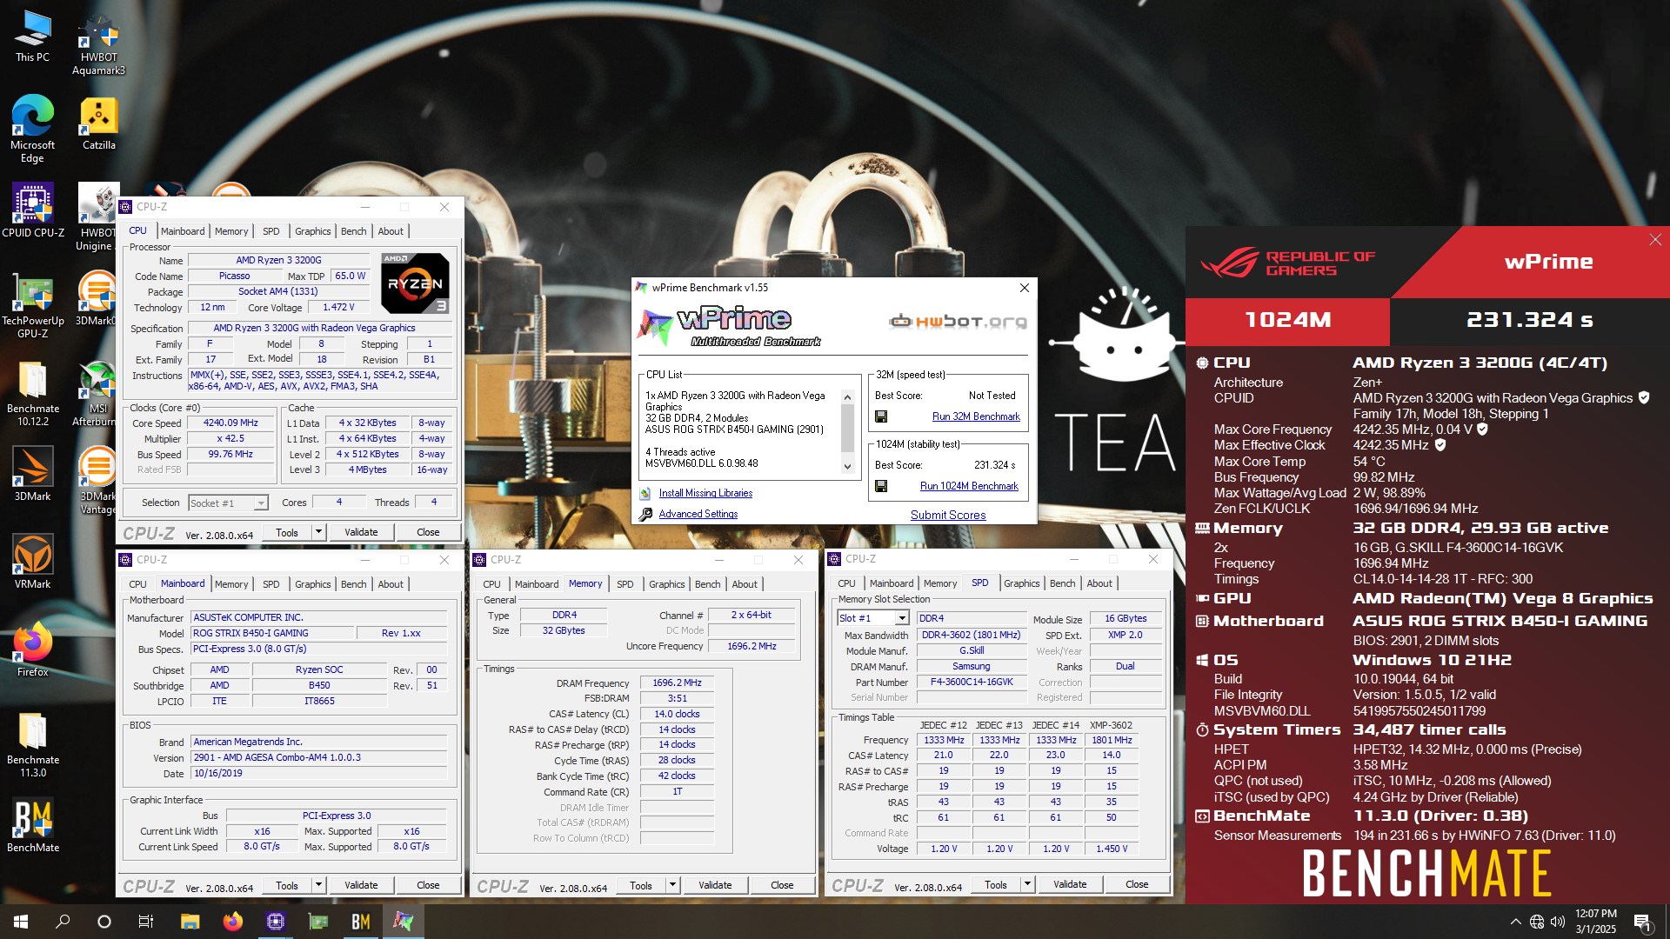Click the Ryzen 3 processor logo
Screen dimensions: 1670x939
[415, 283]
